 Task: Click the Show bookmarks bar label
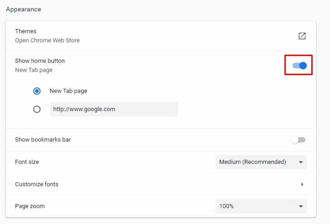click(43, 140)
